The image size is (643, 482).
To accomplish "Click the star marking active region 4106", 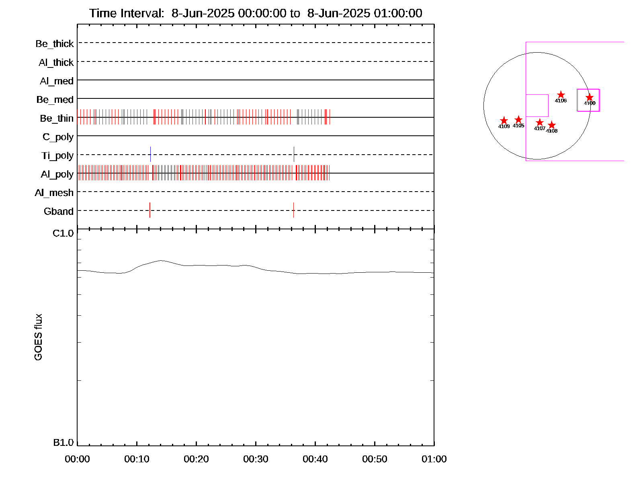I will tap(561, 95).
